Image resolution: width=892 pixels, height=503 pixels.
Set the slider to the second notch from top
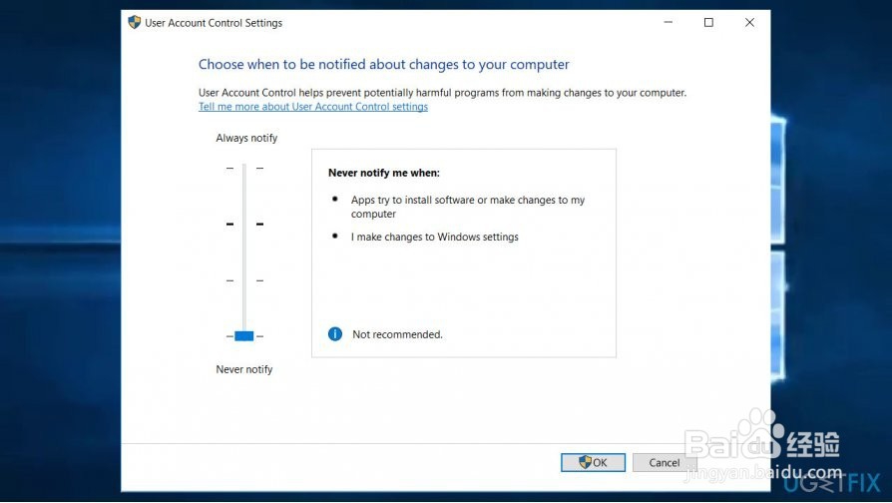(244, 225)
